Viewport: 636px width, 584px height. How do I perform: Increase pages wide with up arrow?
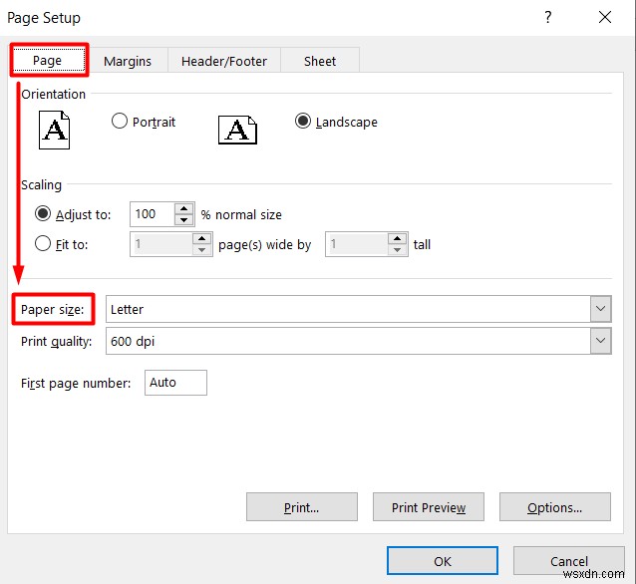(x=201, y=238)
